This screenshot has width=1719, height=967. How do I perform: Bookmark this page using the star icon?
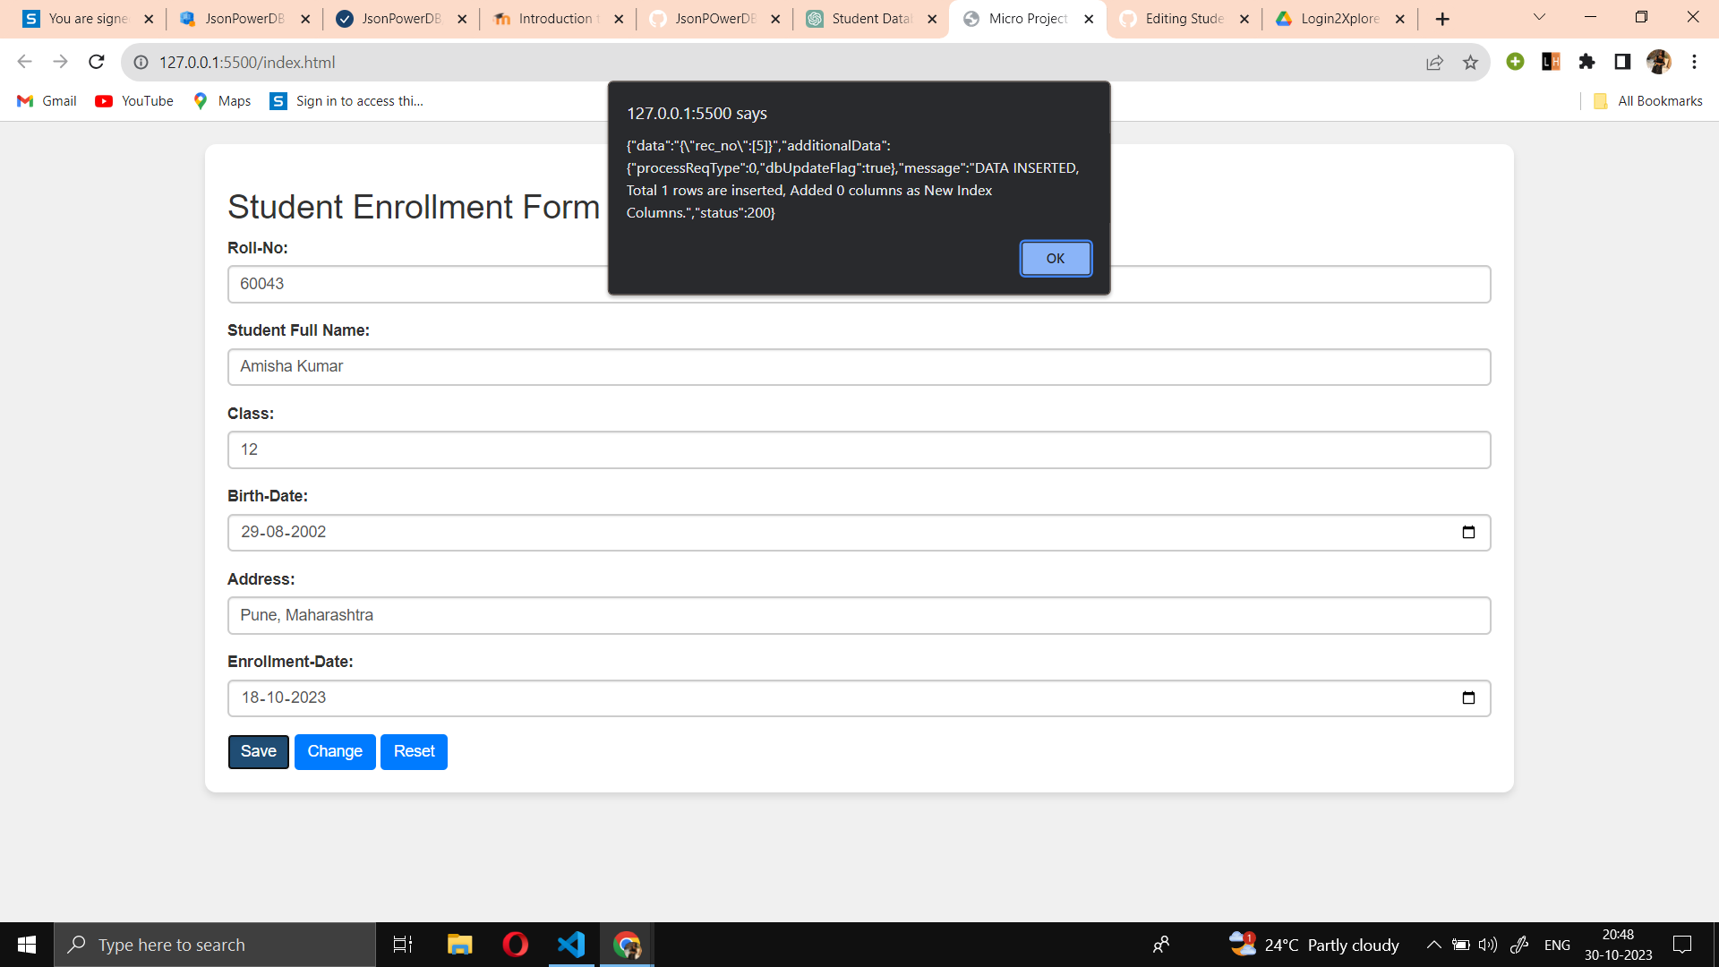point(1471,63)
